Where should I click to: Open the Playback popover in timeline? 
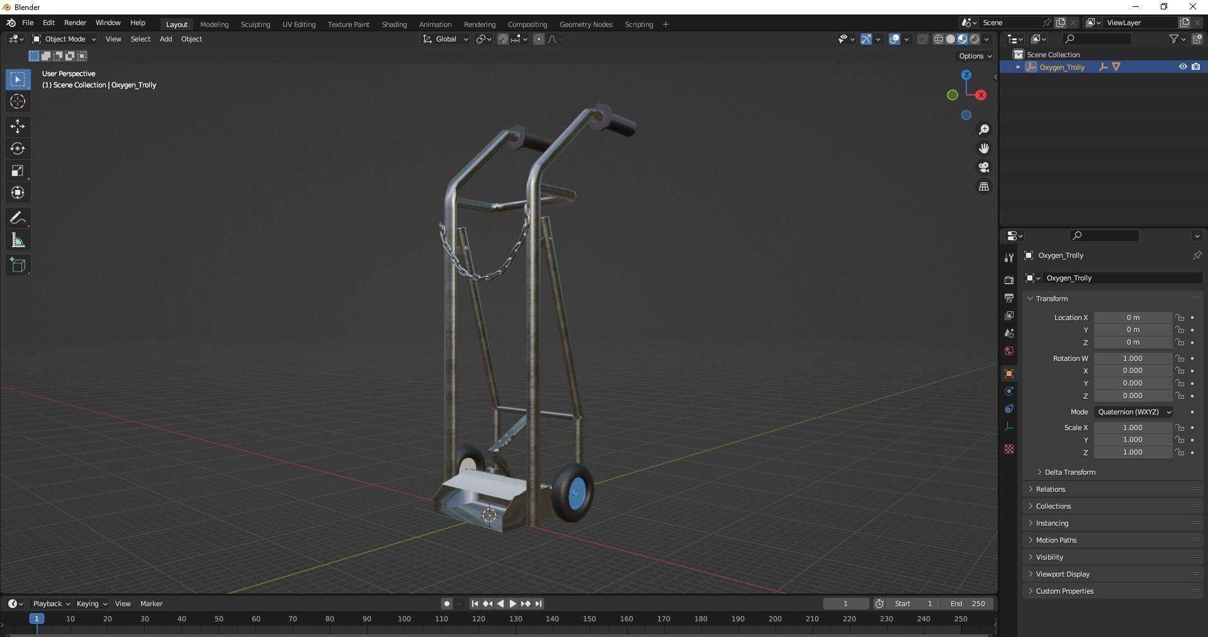[x=51, y=604]
